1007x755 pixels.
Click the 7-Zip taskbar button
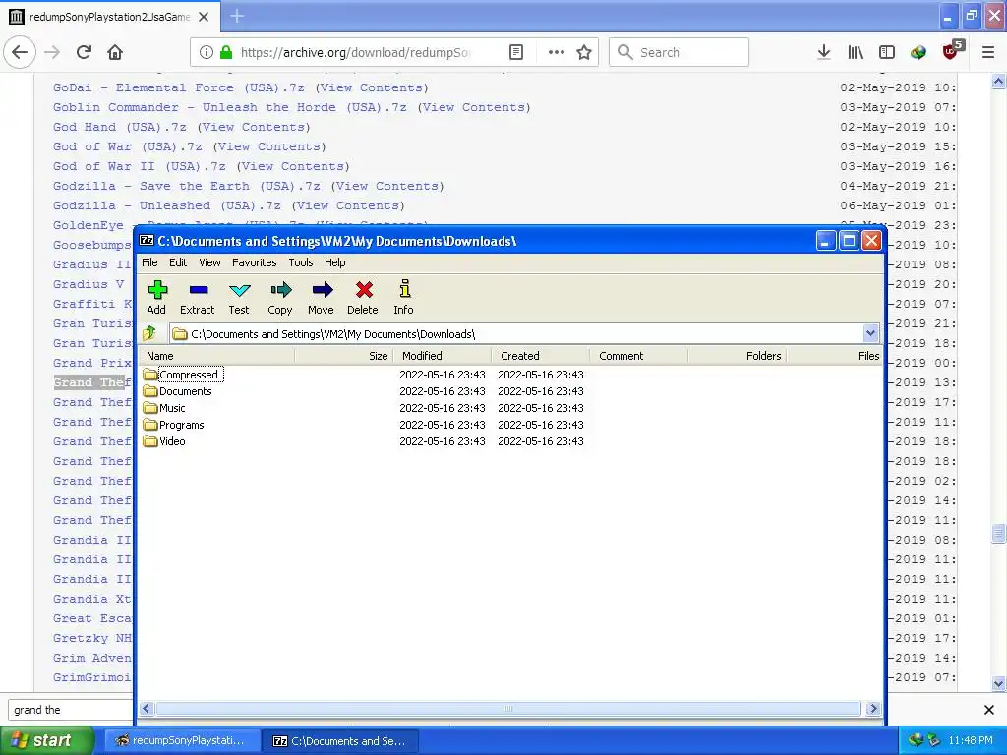coord(341,741)
